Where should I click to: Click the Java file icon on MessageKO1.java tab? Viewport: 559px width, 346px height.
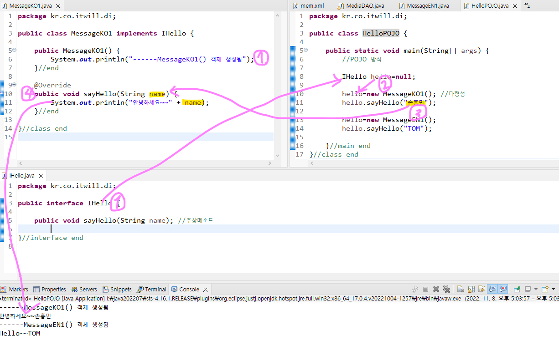tap(5, 5)
